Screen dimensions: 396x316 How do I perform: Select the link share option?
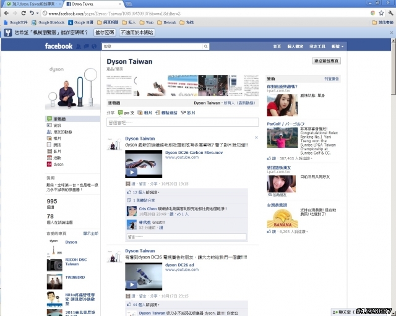click(166, 113)
